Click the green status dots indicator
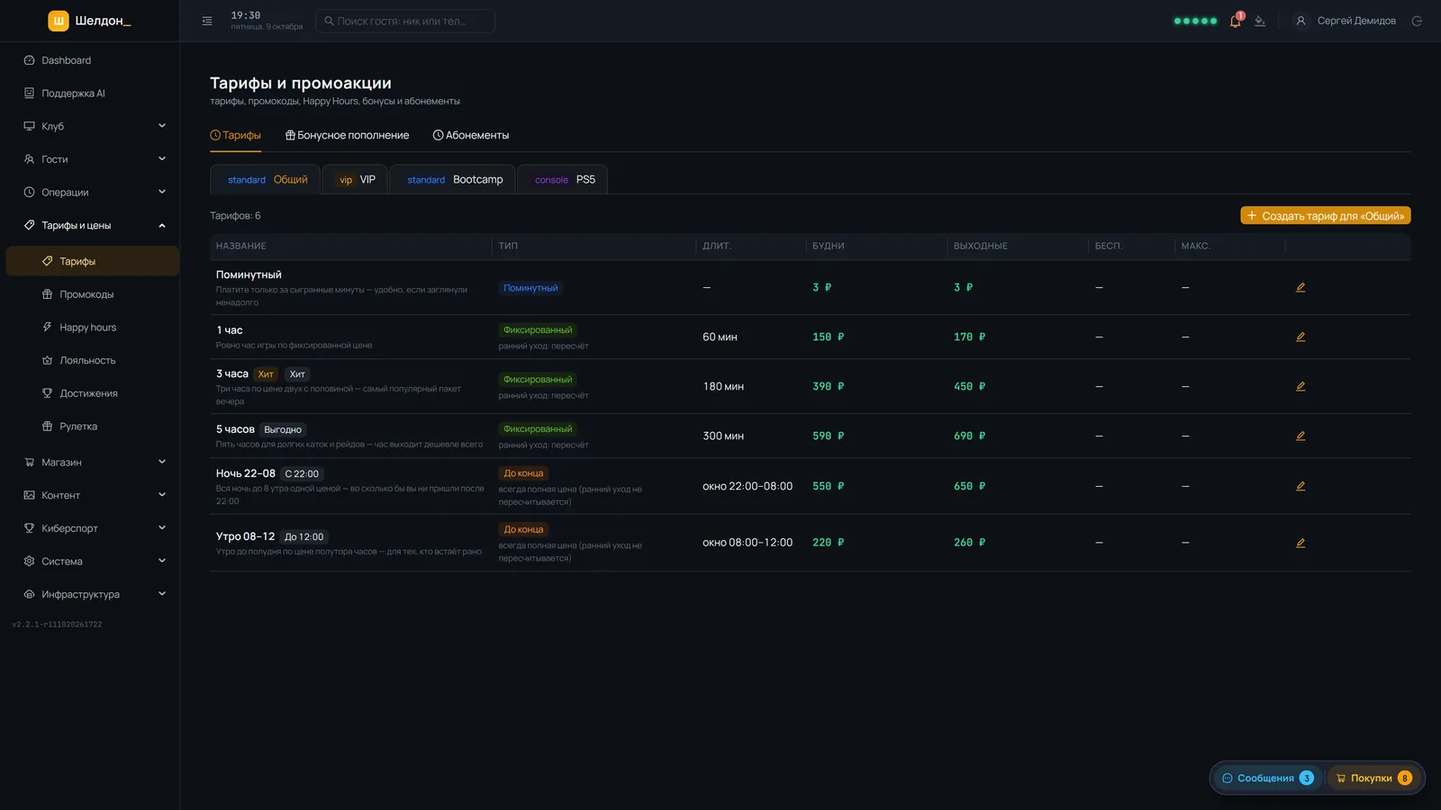This screenshot has width=1441, height=810. pyautogui.click(x=1195, y=21)
